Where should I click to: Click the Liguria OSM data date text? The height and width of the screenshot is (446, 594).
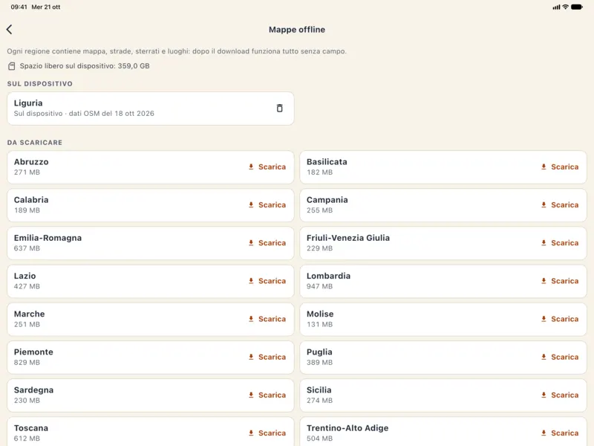[111, 114]
